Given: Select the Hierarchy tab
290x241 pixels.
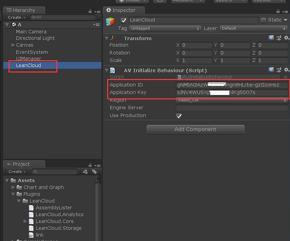Looking at the screenshot, I should coord(24,10).
